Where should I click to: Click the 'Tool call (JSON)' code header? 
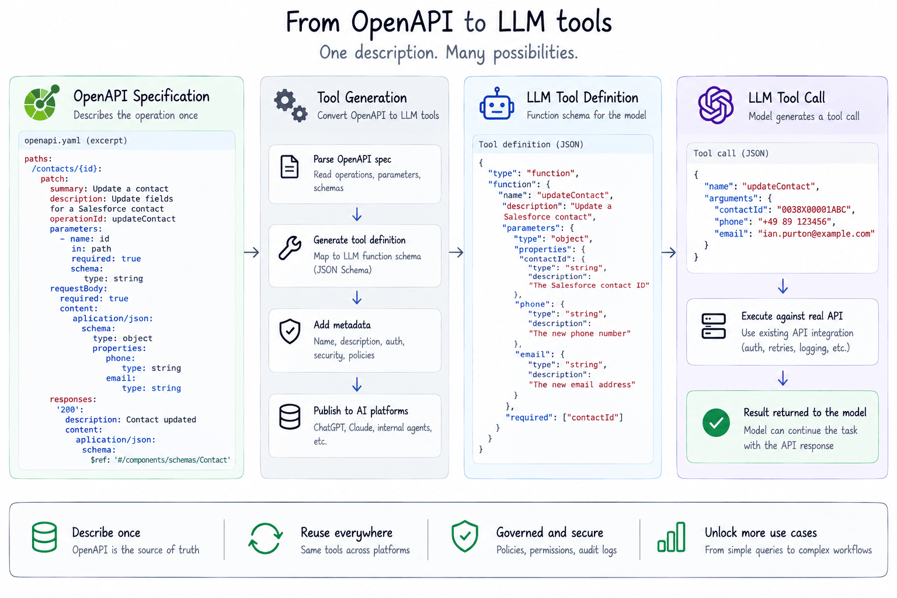pos(731,154)
